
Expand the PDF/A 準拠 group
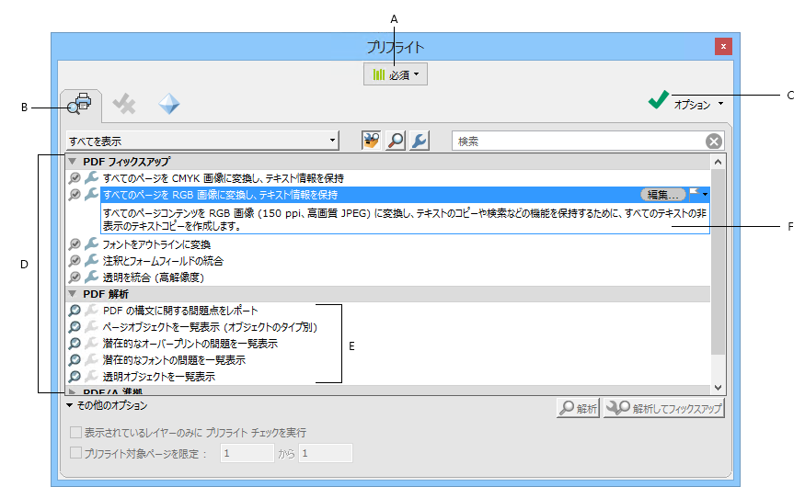[x=73, y=391]
